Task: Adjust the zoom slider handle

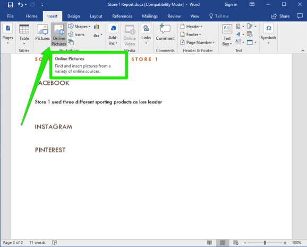Action: tap(265, 243)
